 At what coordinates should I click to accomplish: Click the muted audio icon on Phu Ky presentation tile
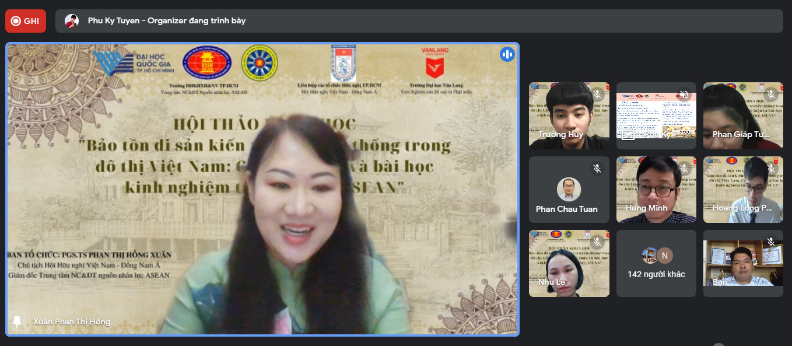pyautogui.click(x=684, y=95)
